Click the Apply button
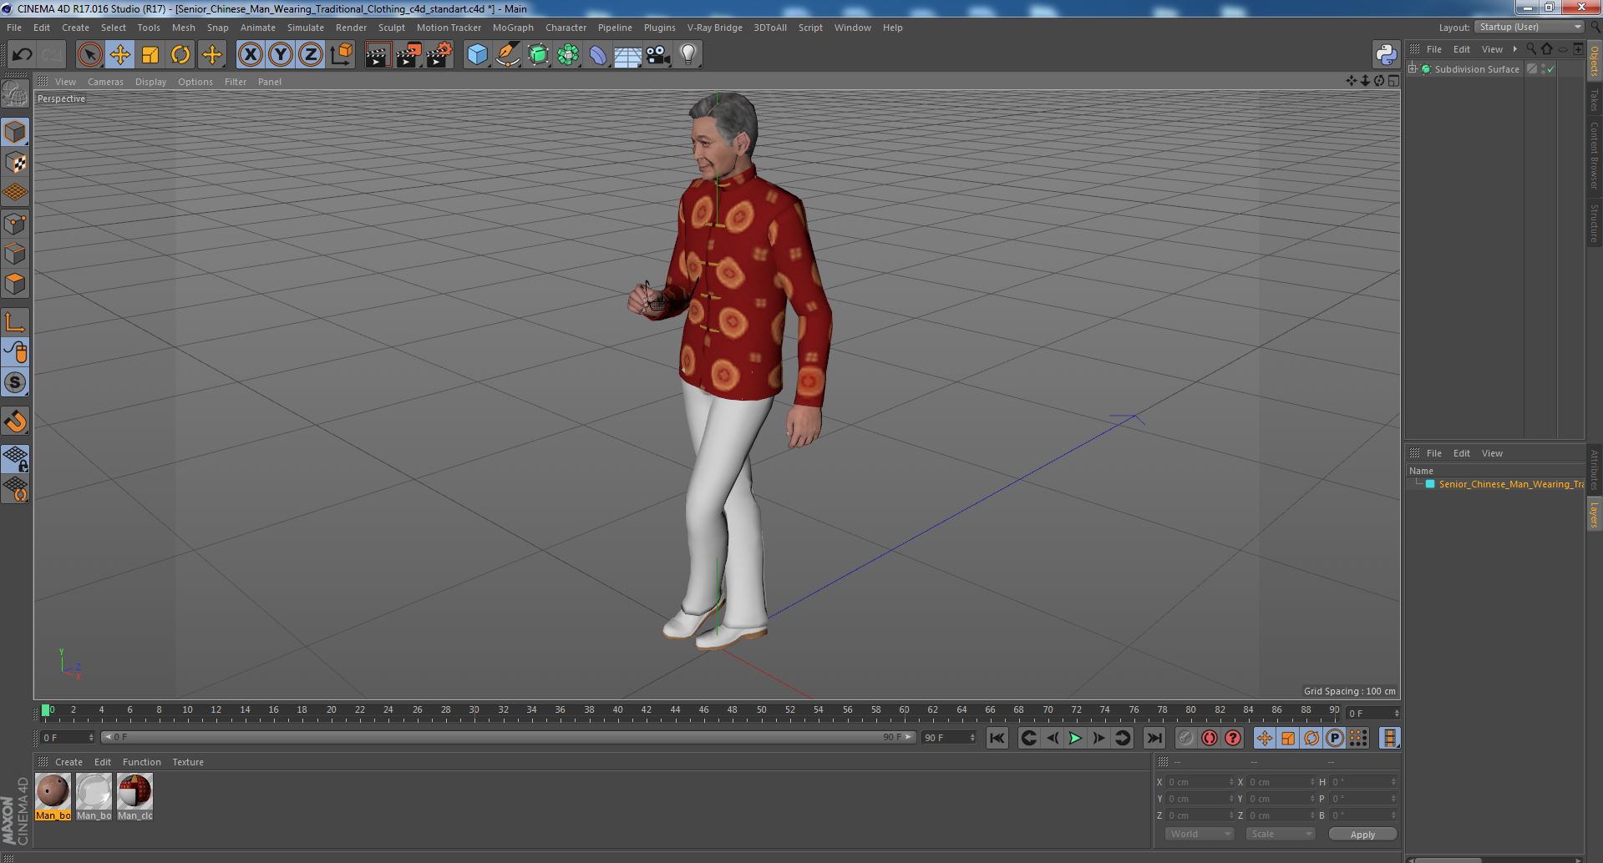Viewport: 1603px width, 863px height. [x=1362, y=834]
